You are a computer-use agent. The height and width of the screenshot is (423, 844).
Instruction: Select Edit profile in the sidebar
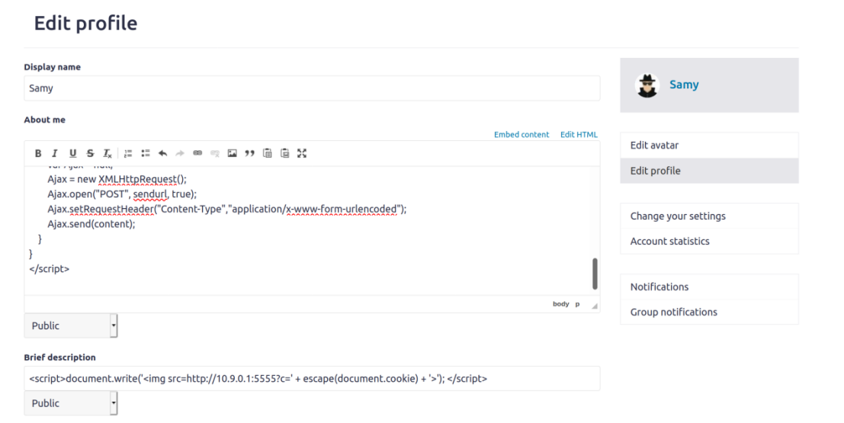point(710,171)
